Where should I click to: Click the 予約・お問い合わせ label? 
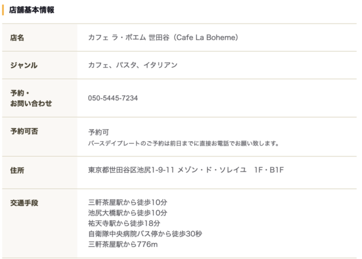31,98
